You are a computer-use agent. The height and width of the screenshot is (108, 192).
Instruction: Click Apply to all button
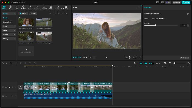click(185, 58)
